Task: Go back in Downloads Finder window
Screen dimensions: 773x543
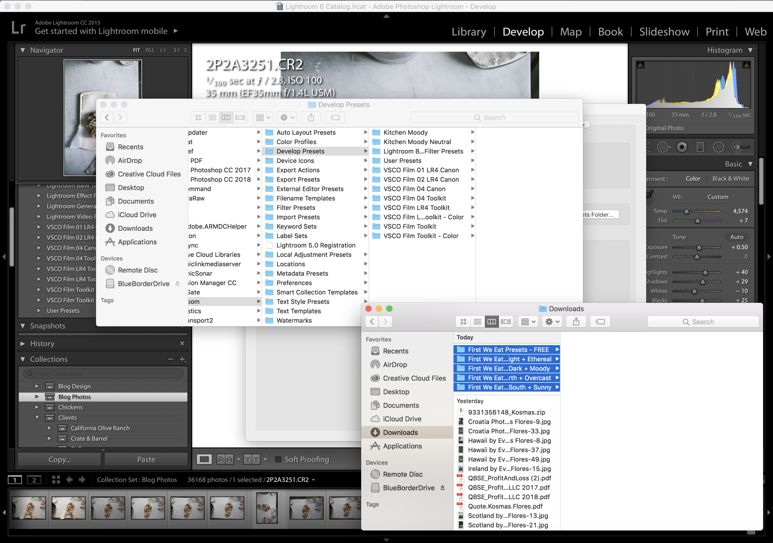Action: click(x=372, y=322)
